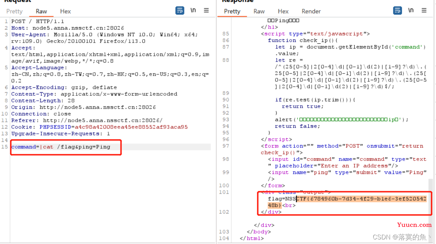The image size is (436, 244).
Task: Click the 'Cookie: PHPSESSID=' header line
Action: tap(99, 127)
